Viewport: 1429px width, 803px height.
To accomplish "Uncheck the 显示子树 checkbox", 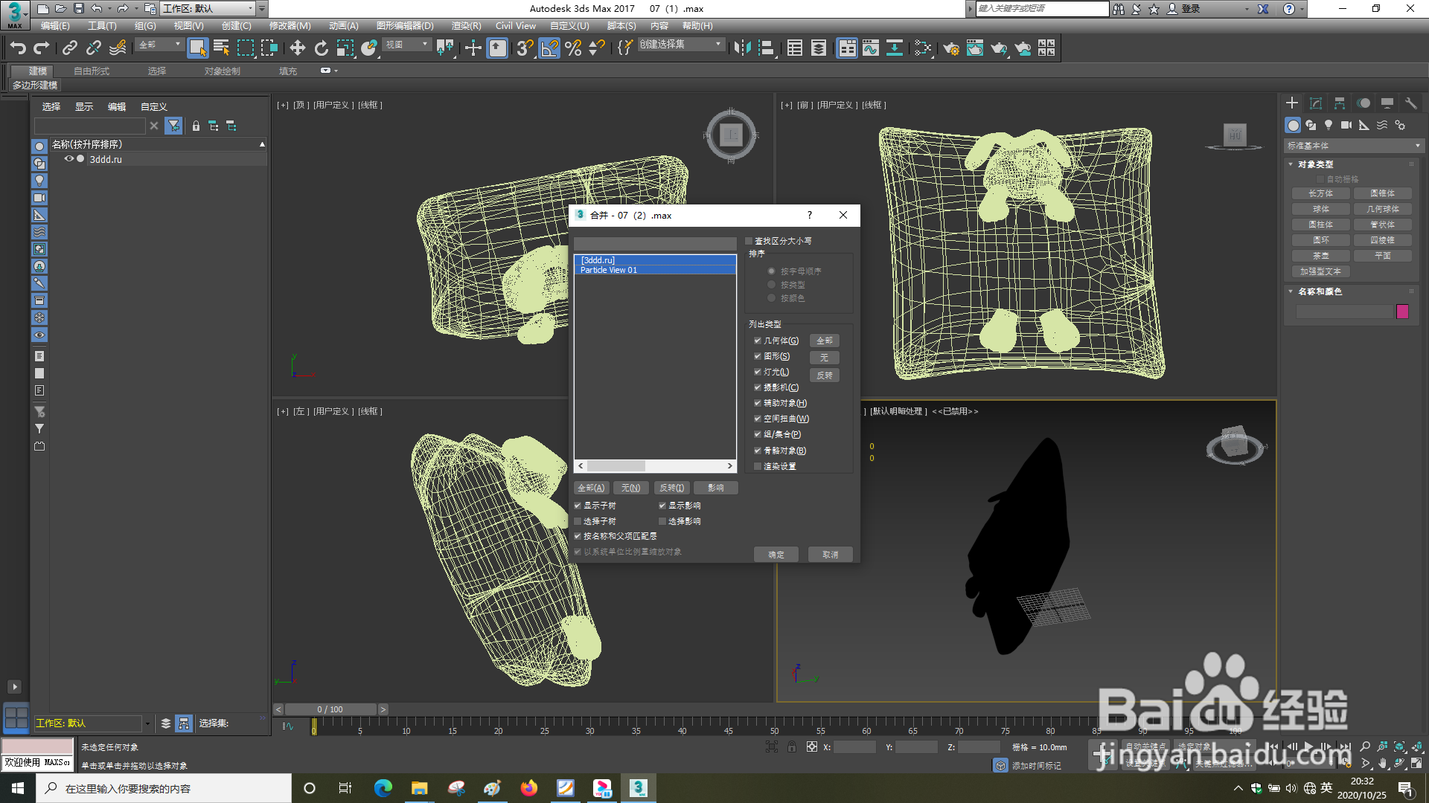I will (578, 506).
